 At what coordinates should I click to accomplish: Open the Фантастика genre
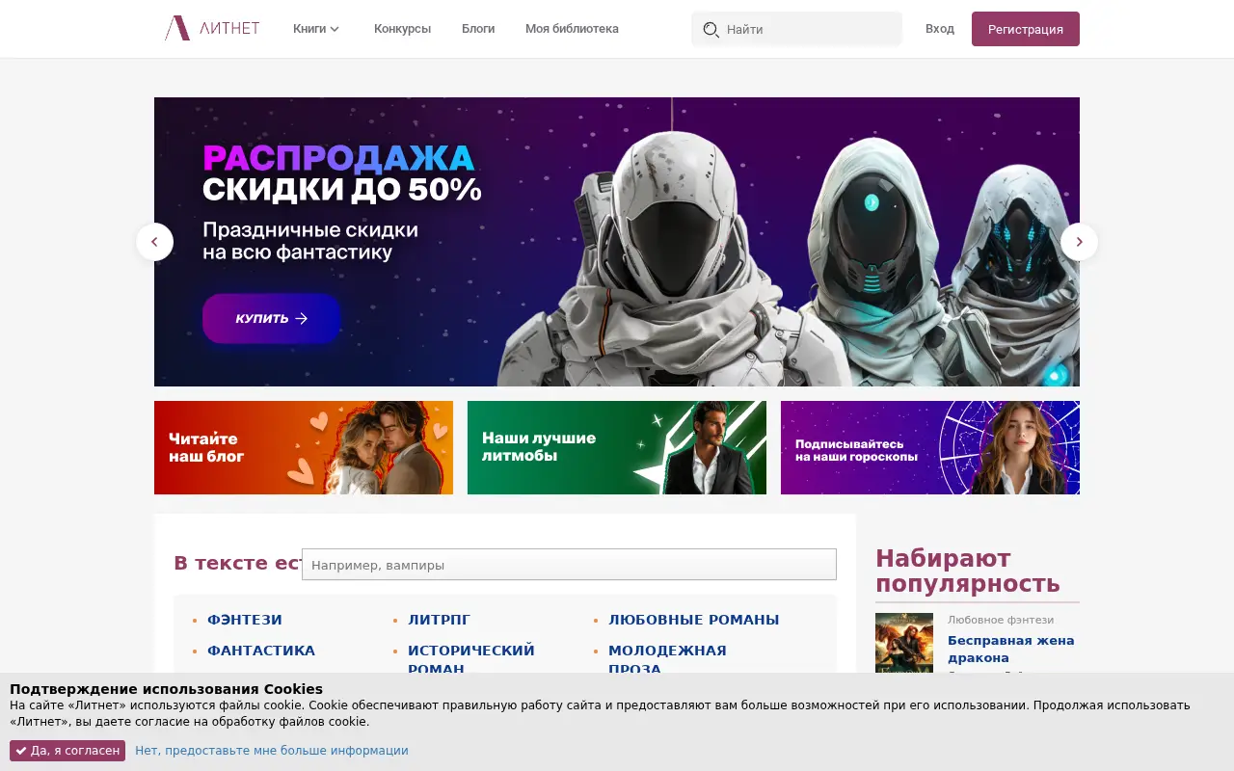pyautogui.click(x=261, y=651)
